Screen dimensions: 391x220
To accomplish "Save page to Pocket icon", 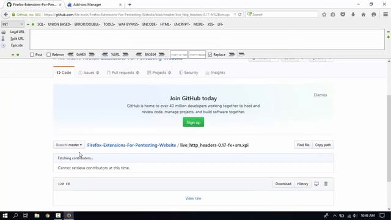I will tap(343, 15).
